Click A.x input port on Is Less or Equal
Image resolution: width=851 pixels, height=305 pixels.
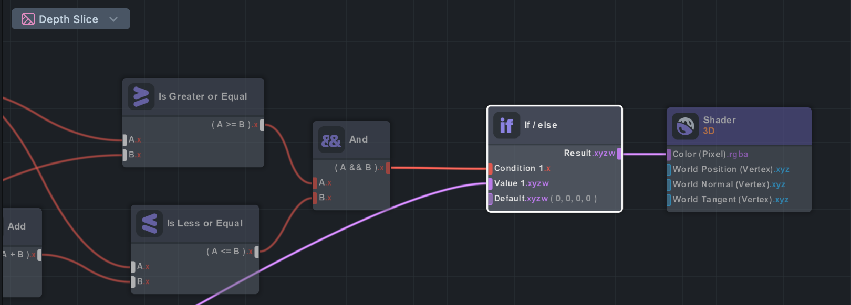click(133, 267)
